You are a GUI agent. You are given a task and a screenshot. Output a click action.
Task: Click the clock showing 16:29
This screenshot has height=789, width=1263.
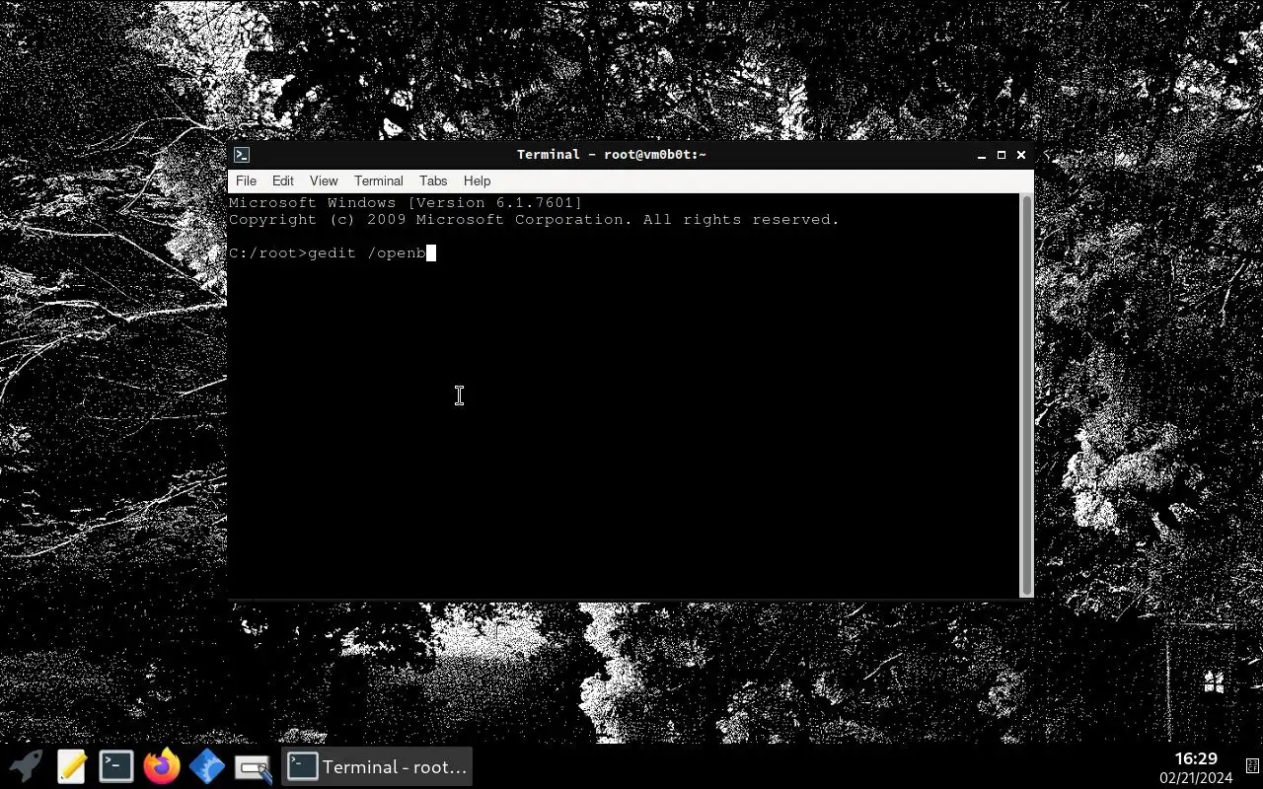pos(1196,758)
